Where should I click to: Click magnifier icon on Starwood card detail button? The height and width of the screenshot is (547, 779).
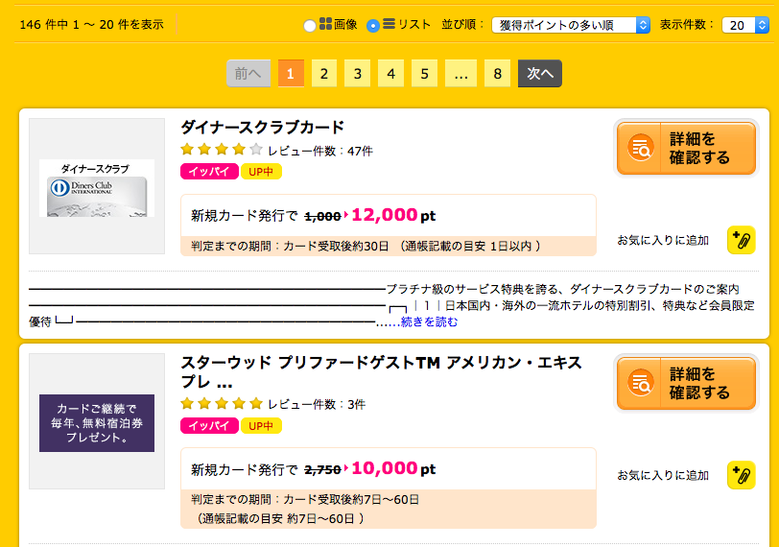[640, 383]
